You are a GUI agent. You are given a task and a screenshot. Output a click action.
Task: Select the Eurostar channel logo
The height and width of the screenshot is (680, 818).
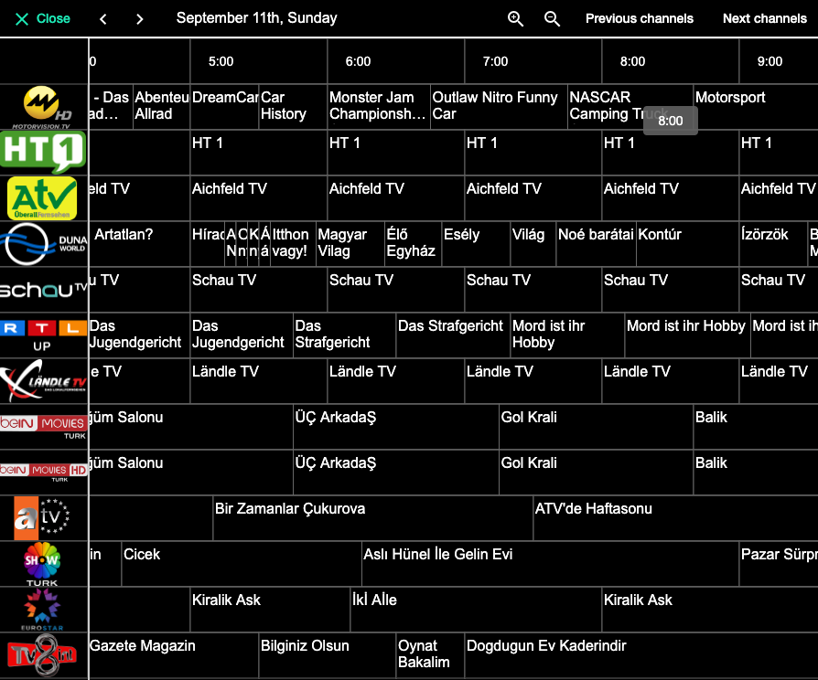(42, 610)
